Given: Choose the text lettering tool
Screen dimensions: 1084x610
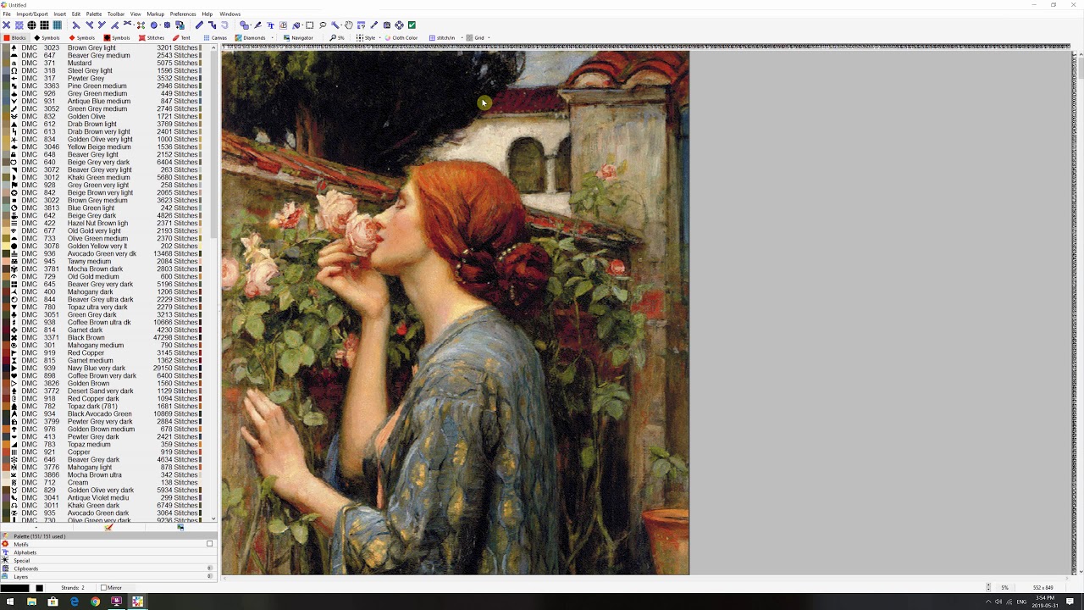Looking at the screenshot, I should (x=270, y=25).
